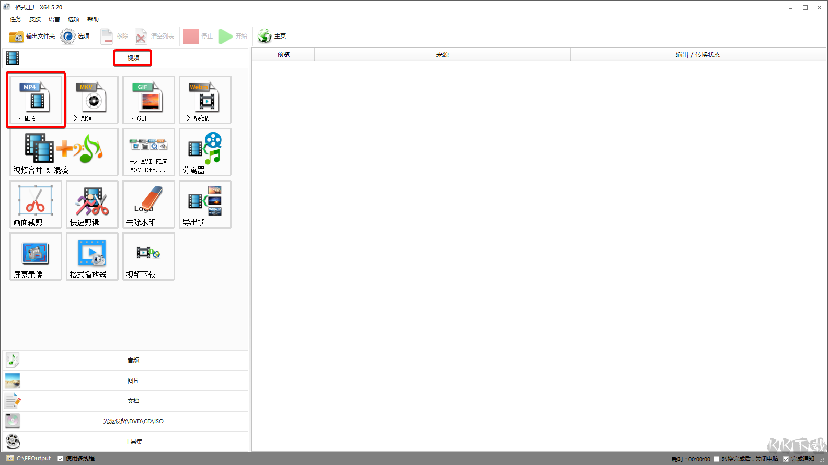Open the 分离器 tool
This screenshot has width=828, height=465.
pyautogui.click(x=205, y=152)
